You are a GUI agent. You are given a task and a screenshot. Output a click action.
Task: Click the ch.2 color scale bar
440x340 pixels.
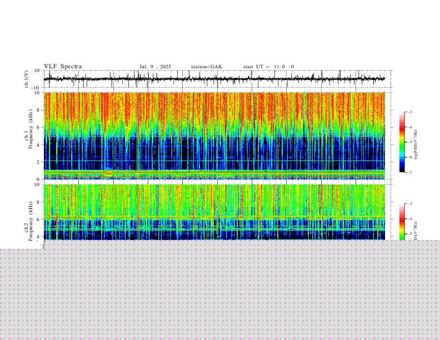click(402, 222)
